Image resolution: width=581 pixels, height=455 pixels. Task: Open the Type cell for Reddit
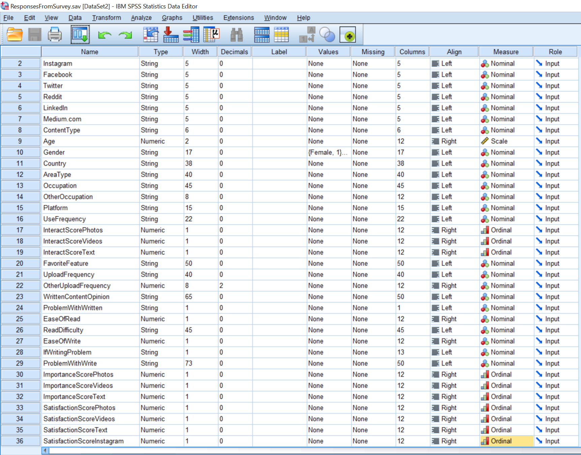(x=161, y=97)
